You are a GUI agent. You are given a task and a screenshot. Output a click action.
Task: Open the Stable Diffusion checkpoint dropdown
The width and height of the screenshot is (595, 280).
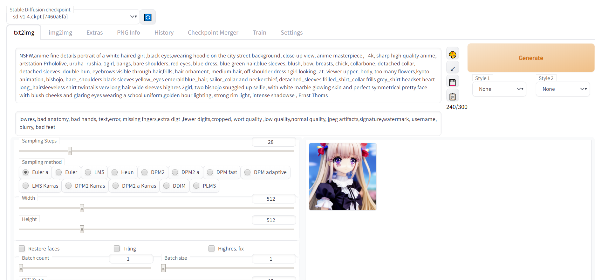click(x=73, y=17)
